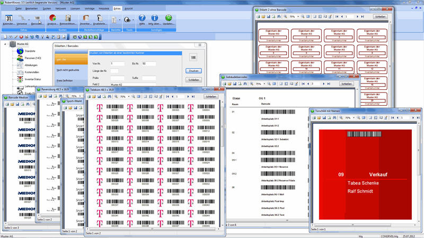The height and width of the screenshot is (238, 424).
Task: Select Abteilungen in the tree
Action: 31,65
